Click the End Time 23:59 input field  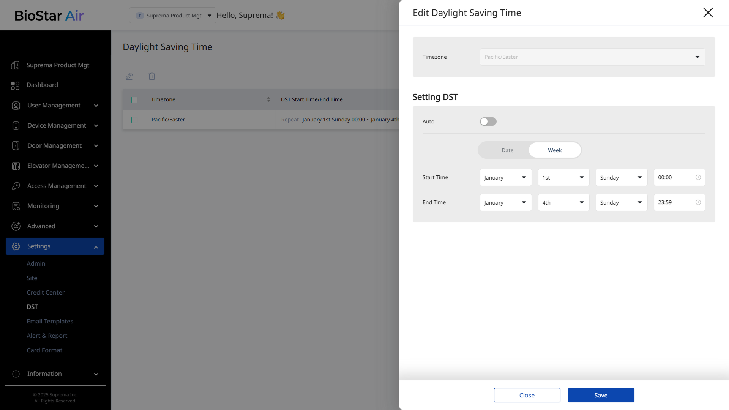click(x=675, y=202)
